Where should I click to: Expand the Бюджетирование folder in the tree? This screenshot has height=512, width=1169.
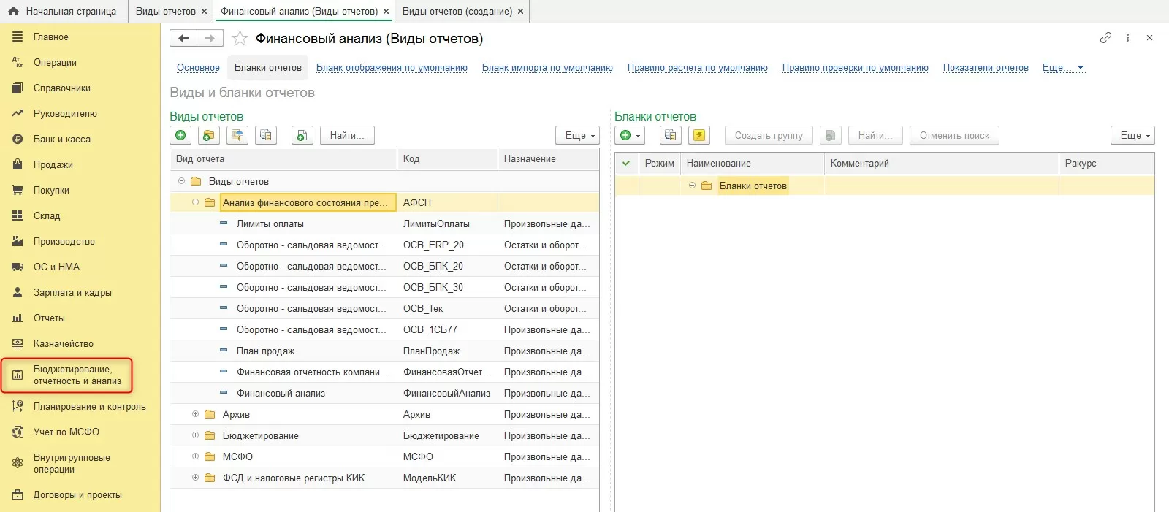coord(195,435)
